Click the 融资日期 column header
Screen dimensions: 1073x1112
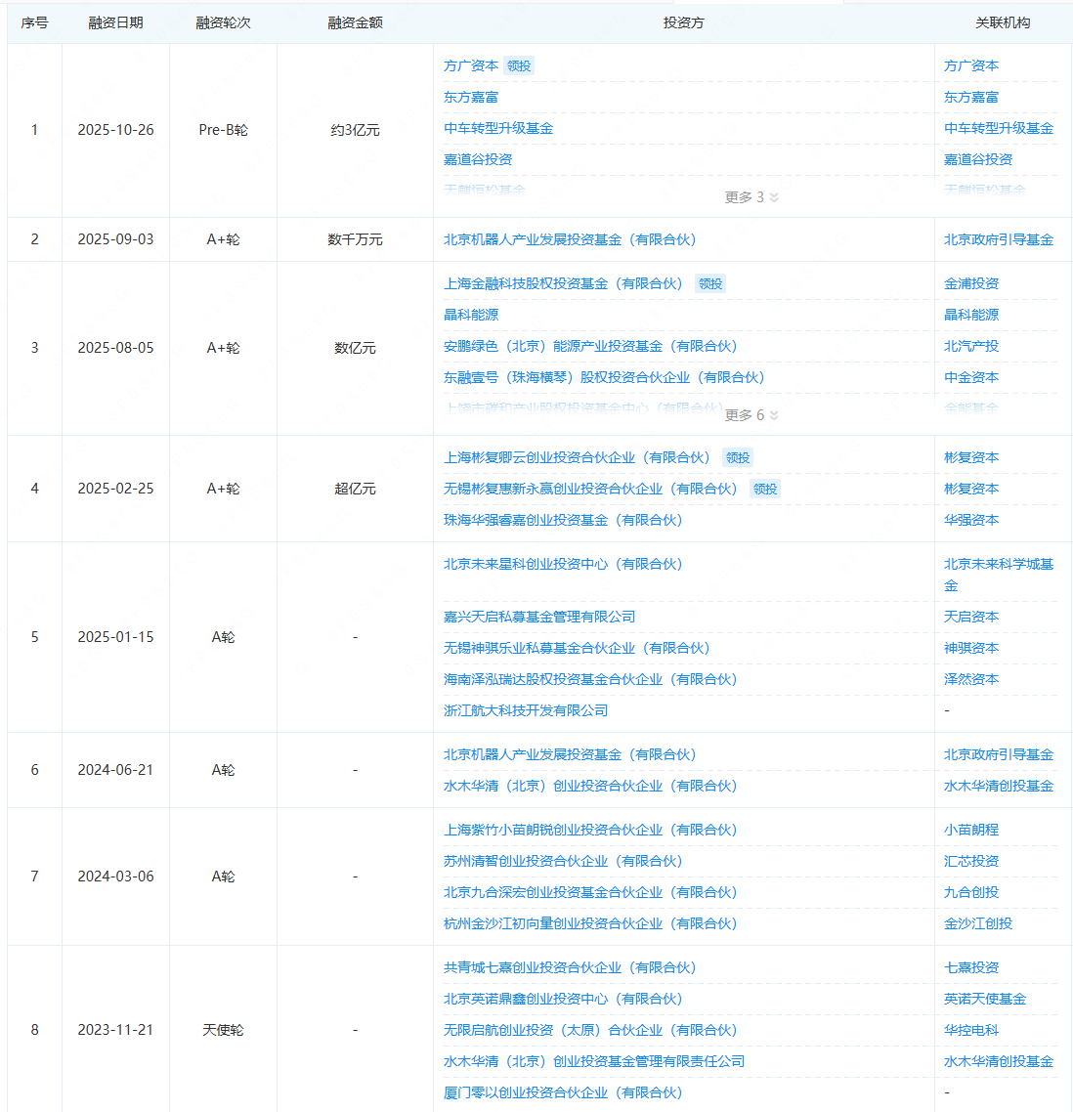(x=115, y=22)
